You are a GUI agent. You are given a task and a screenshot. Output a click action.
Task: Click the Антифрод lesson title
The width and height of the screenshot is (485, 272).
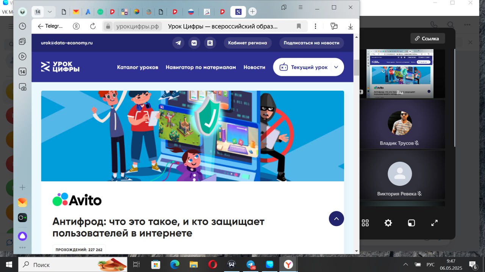(158, 227)
